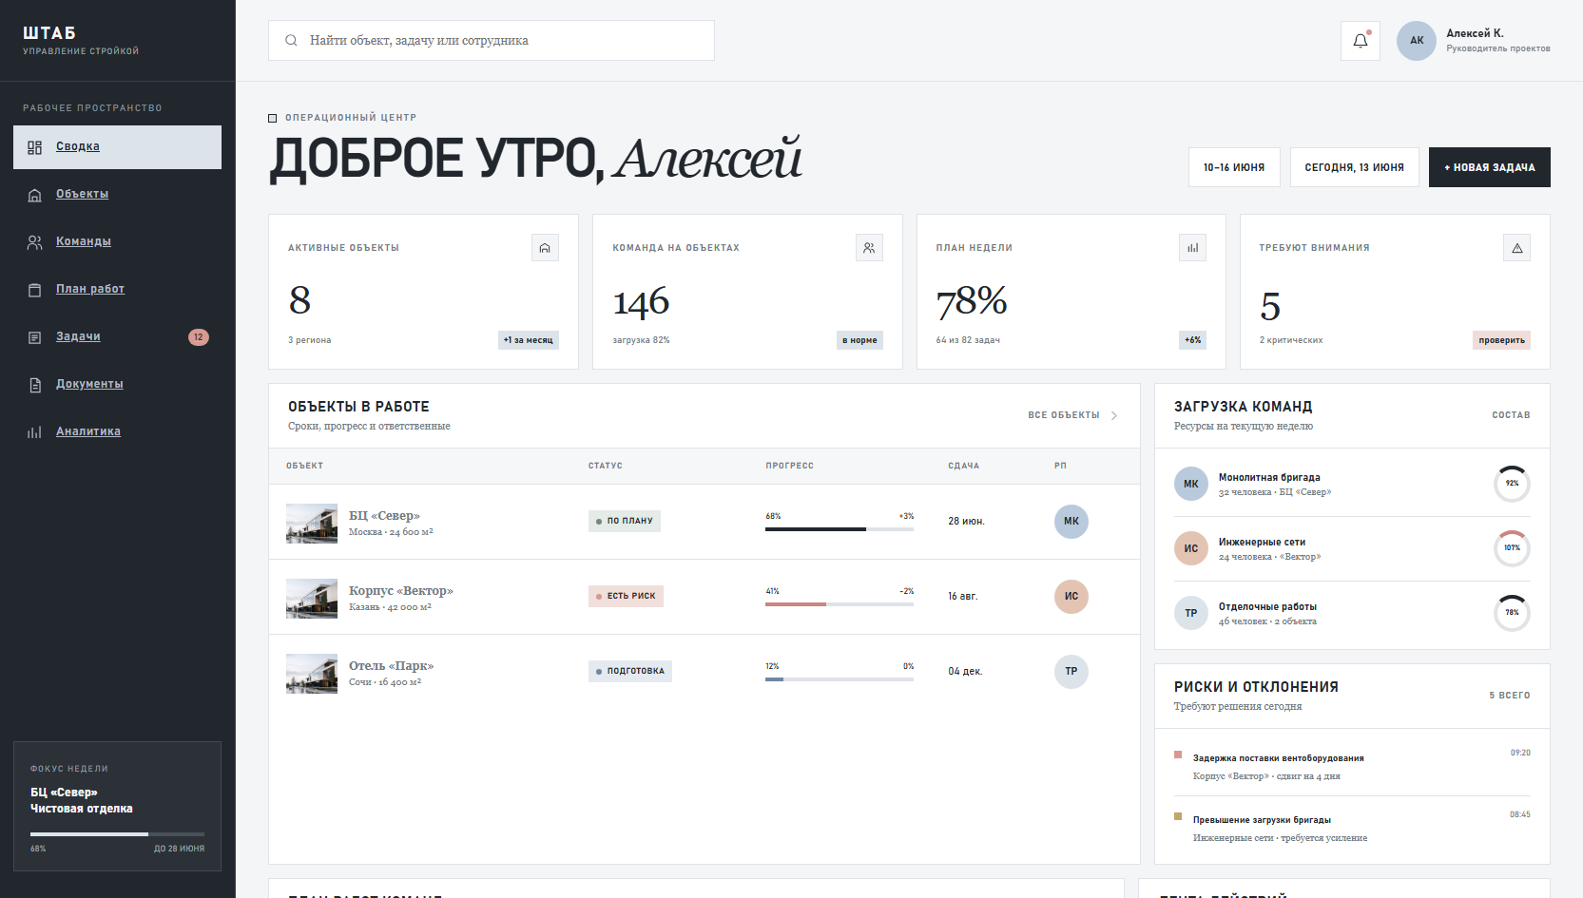Click the ИС avatar in Корпус «Вектор» row

click(1071, 596)
